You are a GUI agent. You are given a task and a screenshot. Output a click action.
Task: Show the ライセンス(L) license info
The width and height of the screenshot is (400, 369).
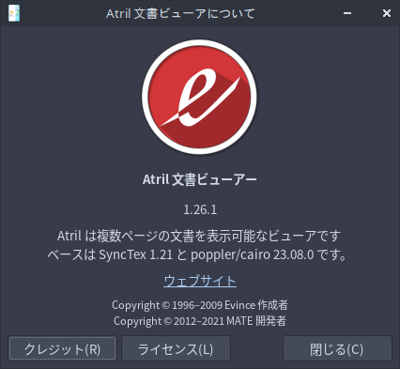point(176,348)
